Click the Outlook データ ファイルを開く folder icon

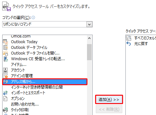(5, 53)
